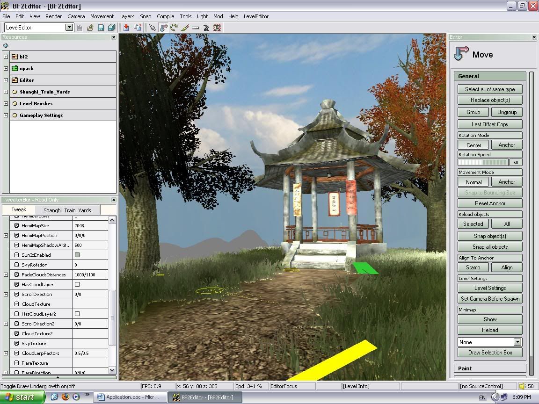539x404 pixels.
Task: Expand the Gameplay Settings tree node
Action: [6, 115]
